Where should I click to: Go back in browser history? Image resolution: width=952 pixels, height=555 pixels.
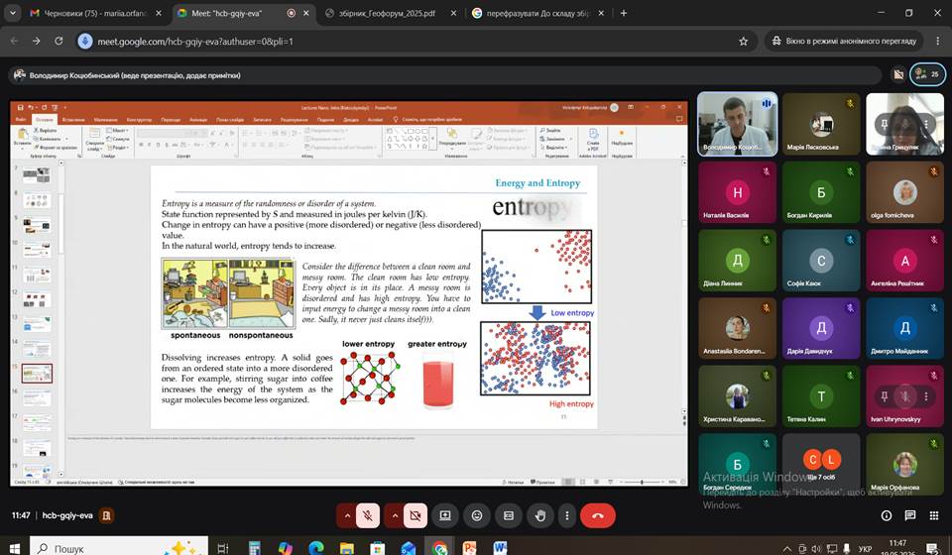pyautogui.click(x=15, y=41)
